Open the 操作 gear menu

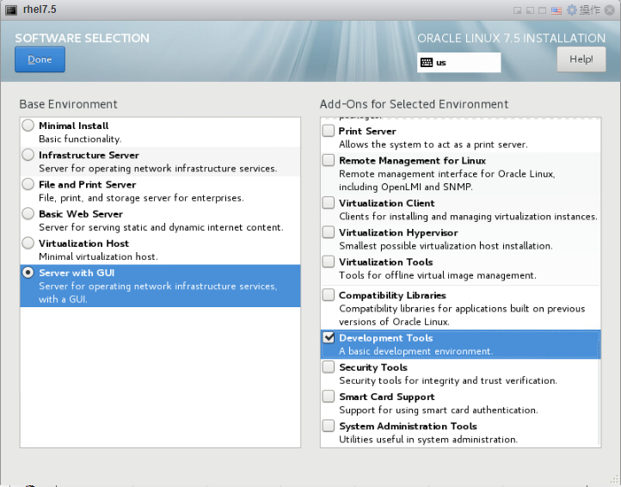(x=583, y=10)
